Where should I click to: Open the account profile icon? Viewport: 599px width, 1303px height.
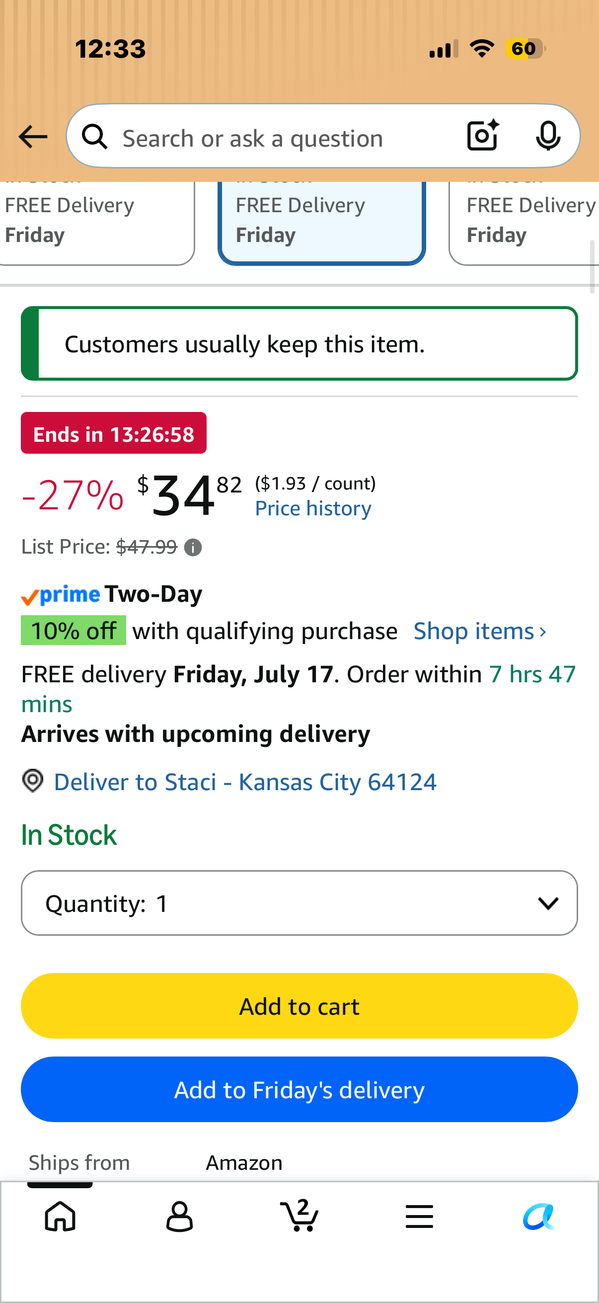pyautogui.click(x=179, y=1216)
